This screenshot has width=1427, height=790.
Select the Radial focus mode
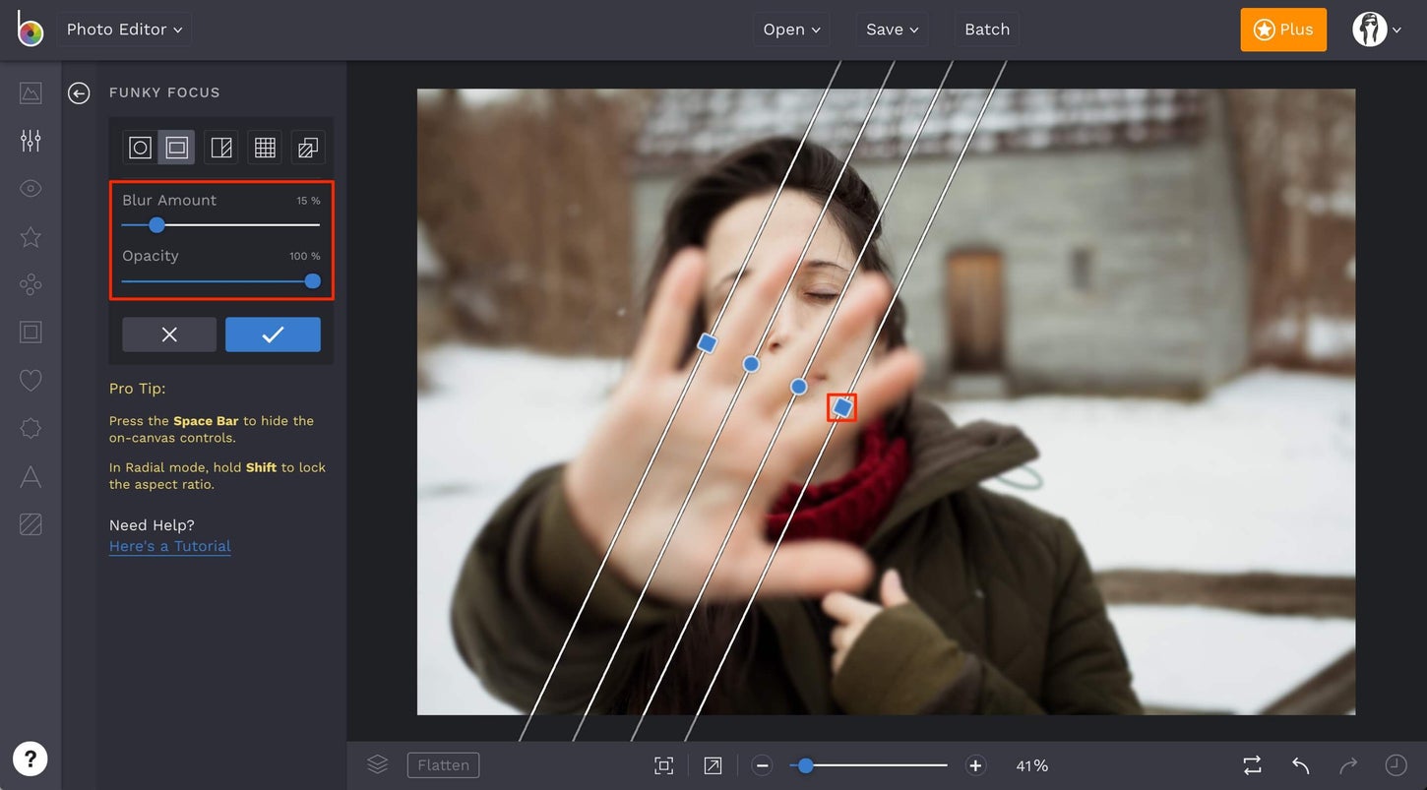138,147
